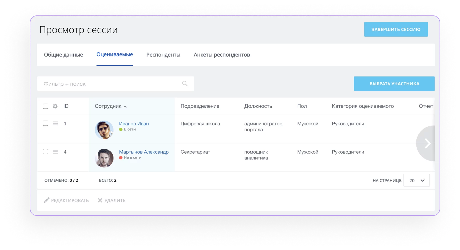460x250 pixels.
Task: Click Мартынов Александр's profile photo
Action: tap(104, 158)
